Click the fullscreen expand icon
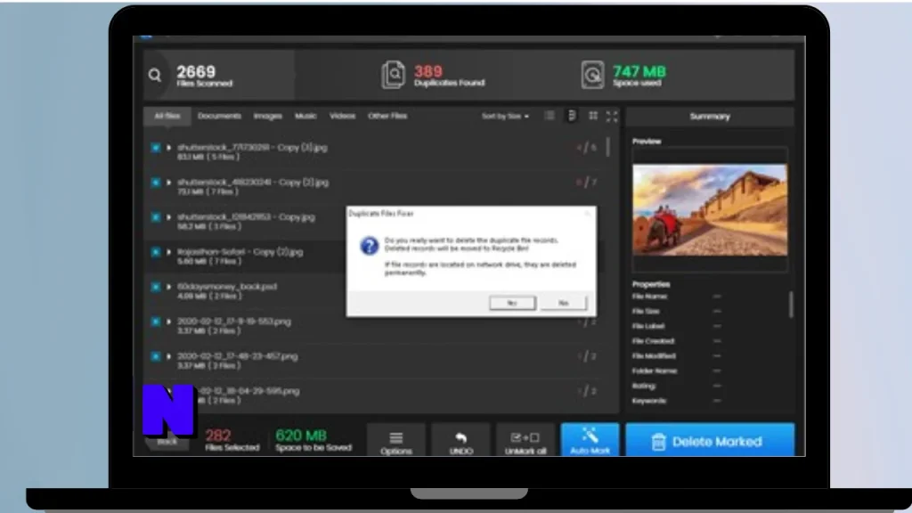Image resolution: width=912 pixels, height=513 pixels. pos(612,117)
